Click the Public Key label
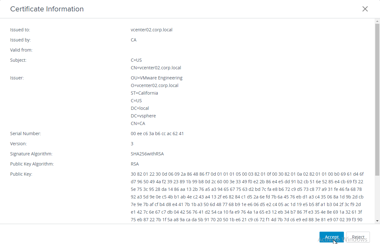The image size is (380, 244). coord(21,174)
